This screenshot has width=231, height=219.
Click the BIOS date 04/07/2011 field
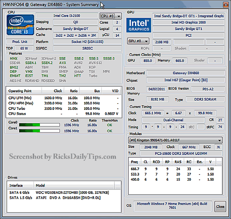click(x=157, y=89)
